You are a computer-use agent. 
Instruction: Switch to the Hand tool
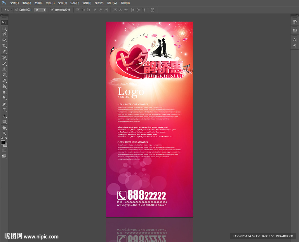tap(4, 128)
